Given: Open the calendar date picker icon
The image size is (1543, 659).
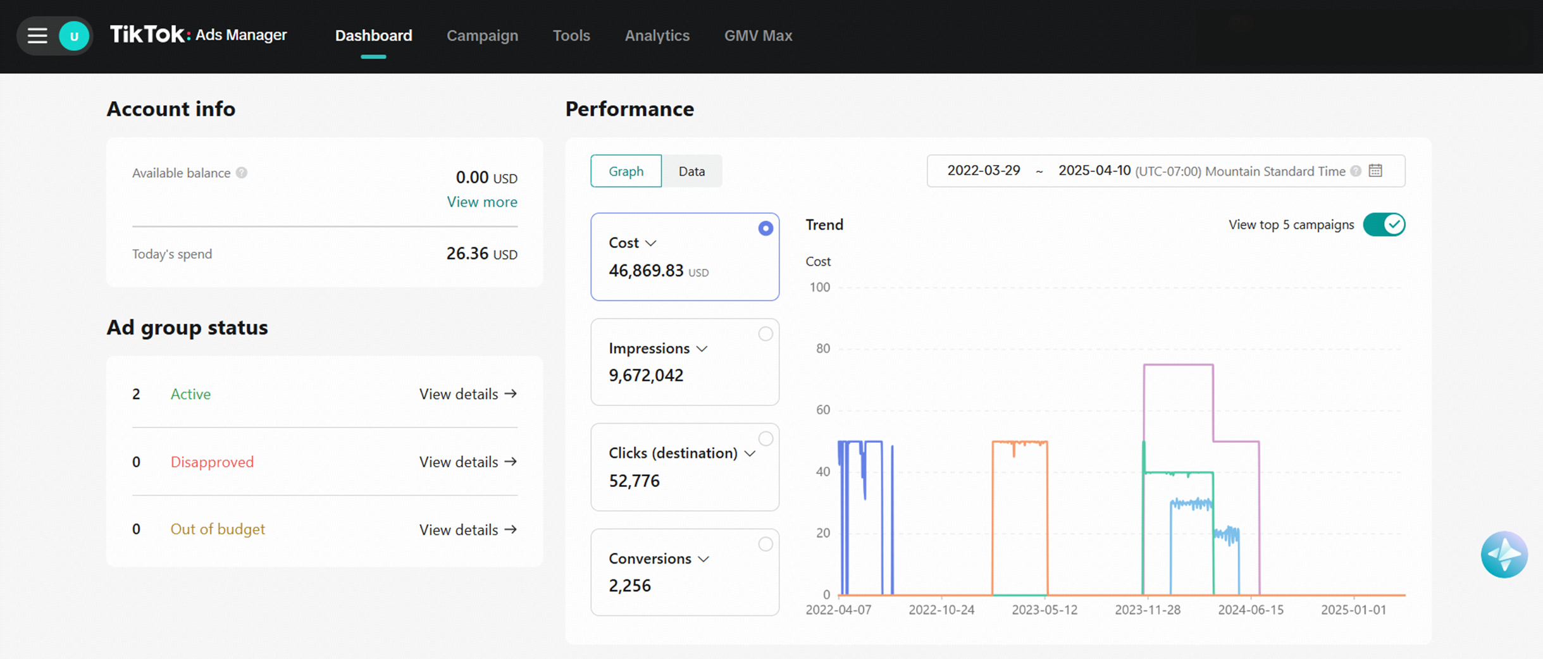Looking at the screenshot, I should (1375, 171).
